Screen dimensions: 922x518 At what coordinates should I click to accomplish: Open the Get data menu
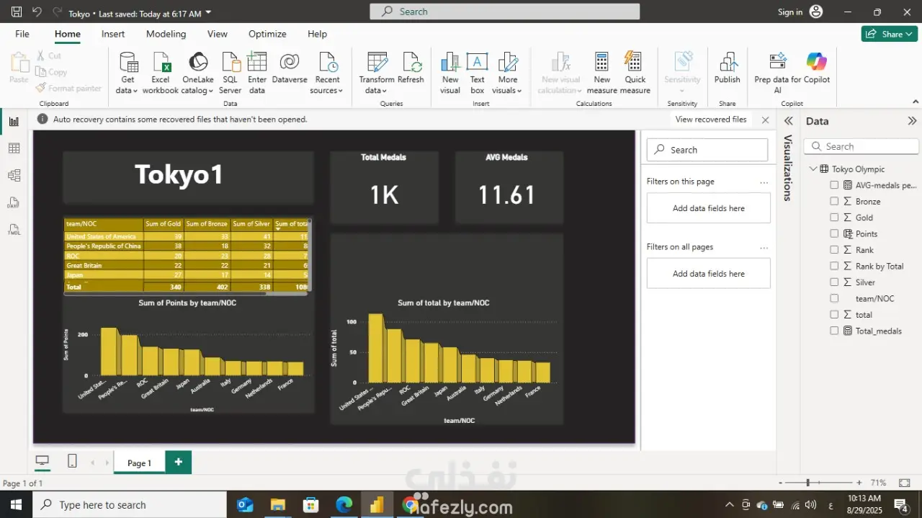[127, 73]
